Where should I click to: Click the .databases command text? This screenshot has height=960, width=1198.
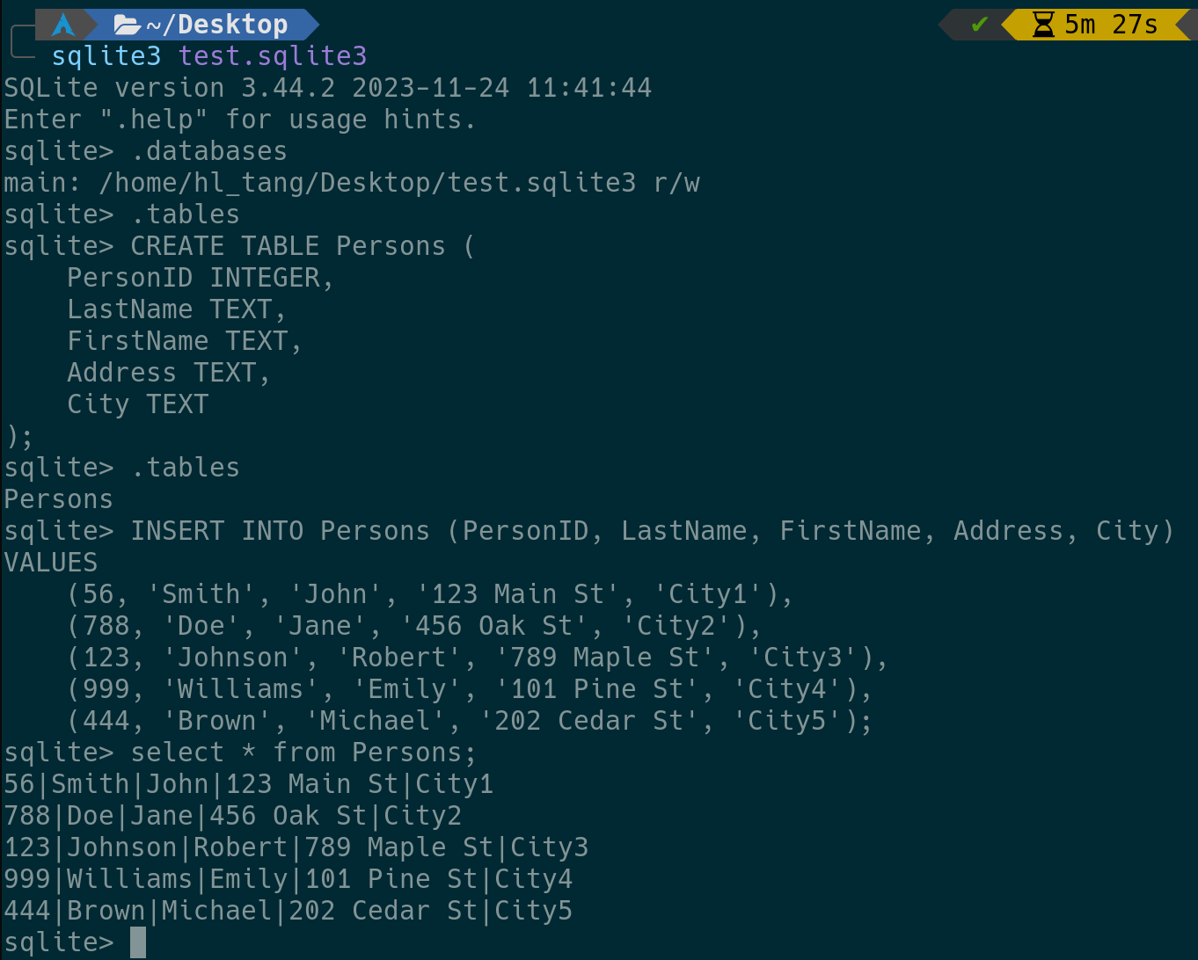click(209, 151)
